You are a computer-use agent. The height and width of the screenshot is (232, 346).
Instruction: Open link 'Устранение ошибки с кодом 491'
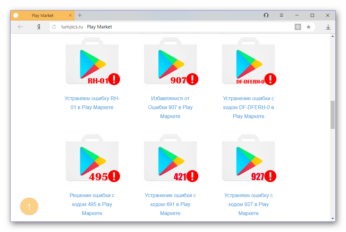[x=170, y=204]
